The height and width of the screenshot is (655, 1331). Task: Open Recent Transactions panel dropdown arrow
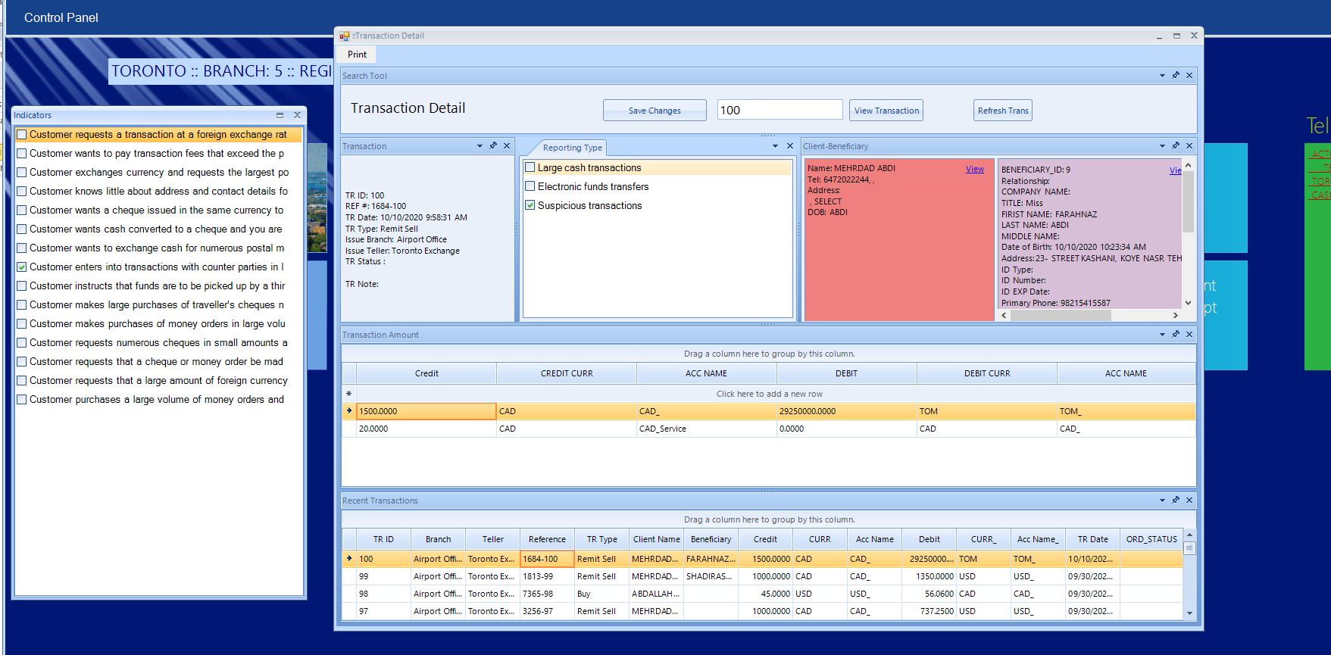[1162, 500]
